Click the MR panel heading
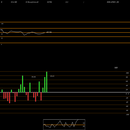130x130 pixels. [x=116, y=68]
